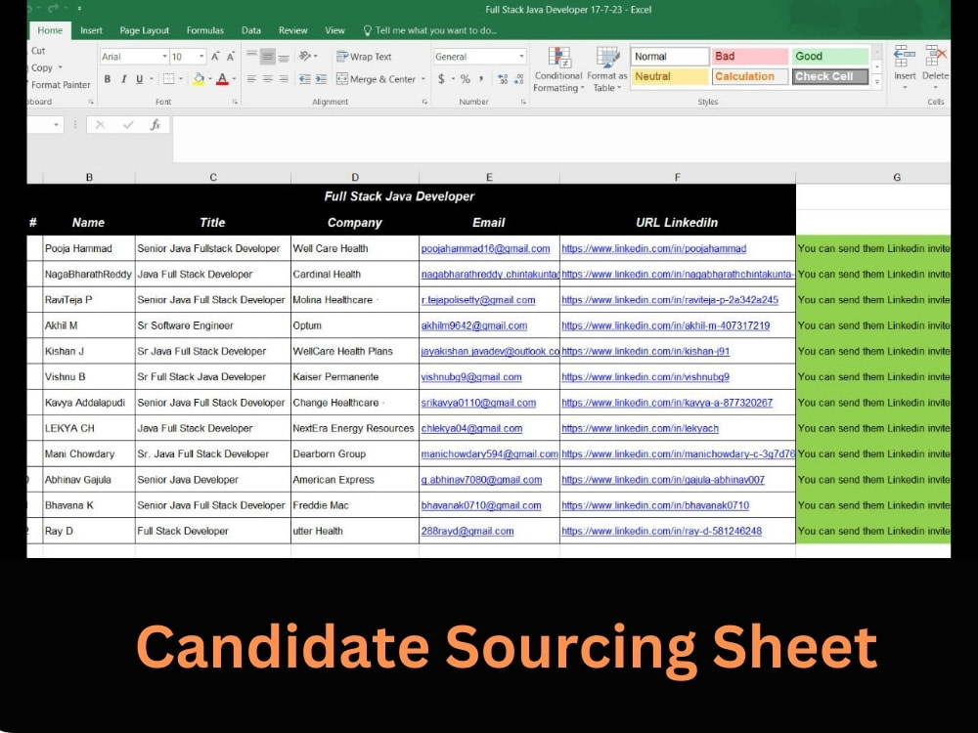Open the Format as Table menu
978x733 pixels.
tap(606, 68)
